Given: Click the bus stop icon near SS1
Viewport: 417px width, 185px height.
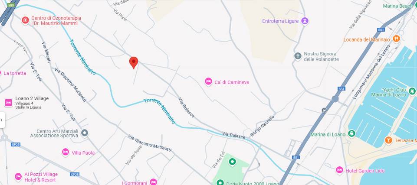Looking at the screenshot, I should [324, 110].
